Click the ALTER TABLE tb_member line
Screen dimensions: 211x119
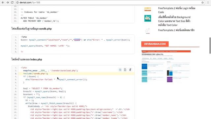click(34, 18)
